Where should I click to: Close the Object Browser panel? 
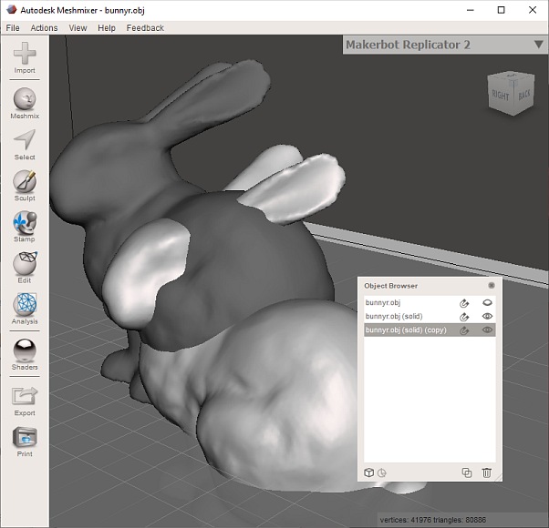tap(492, 286)
